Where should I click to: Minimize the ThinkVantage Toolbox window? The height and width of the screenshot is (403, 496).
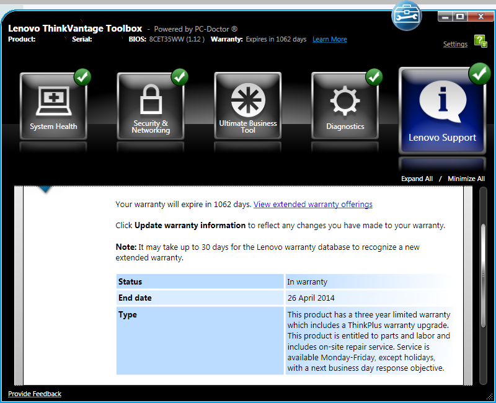click(x=445, y=17)
